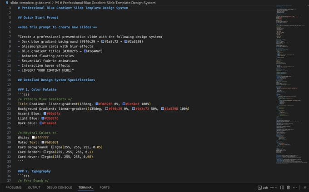Click the Muted Text #b8b8d1 swatch
This screenshot has width=309, height=192.
tap(43, 143)
